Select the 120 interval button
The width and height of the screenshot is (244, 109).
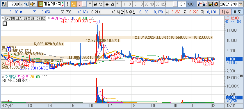[163, 4]
